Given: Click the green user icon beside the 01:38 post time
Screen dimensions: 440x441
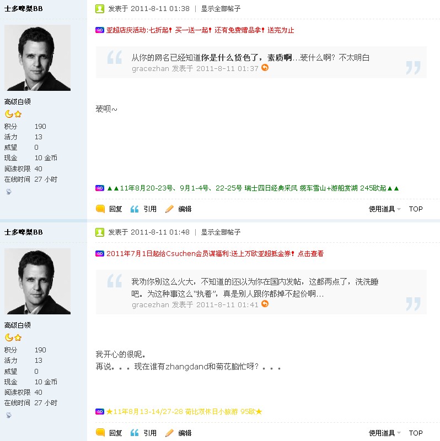Looking at the screenshot, I should point(100,9).
